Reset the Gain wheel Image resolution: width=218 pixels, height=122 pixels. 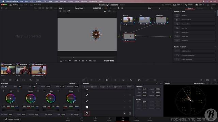tap(58, 91)
